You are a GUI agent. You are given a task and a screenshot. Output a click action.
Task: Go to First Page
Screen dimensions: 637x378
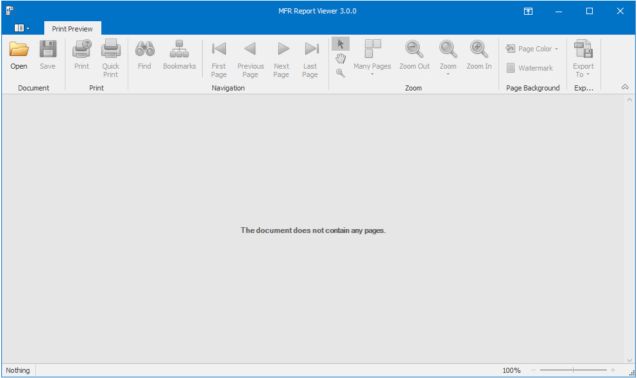click(x=219, y=59)
